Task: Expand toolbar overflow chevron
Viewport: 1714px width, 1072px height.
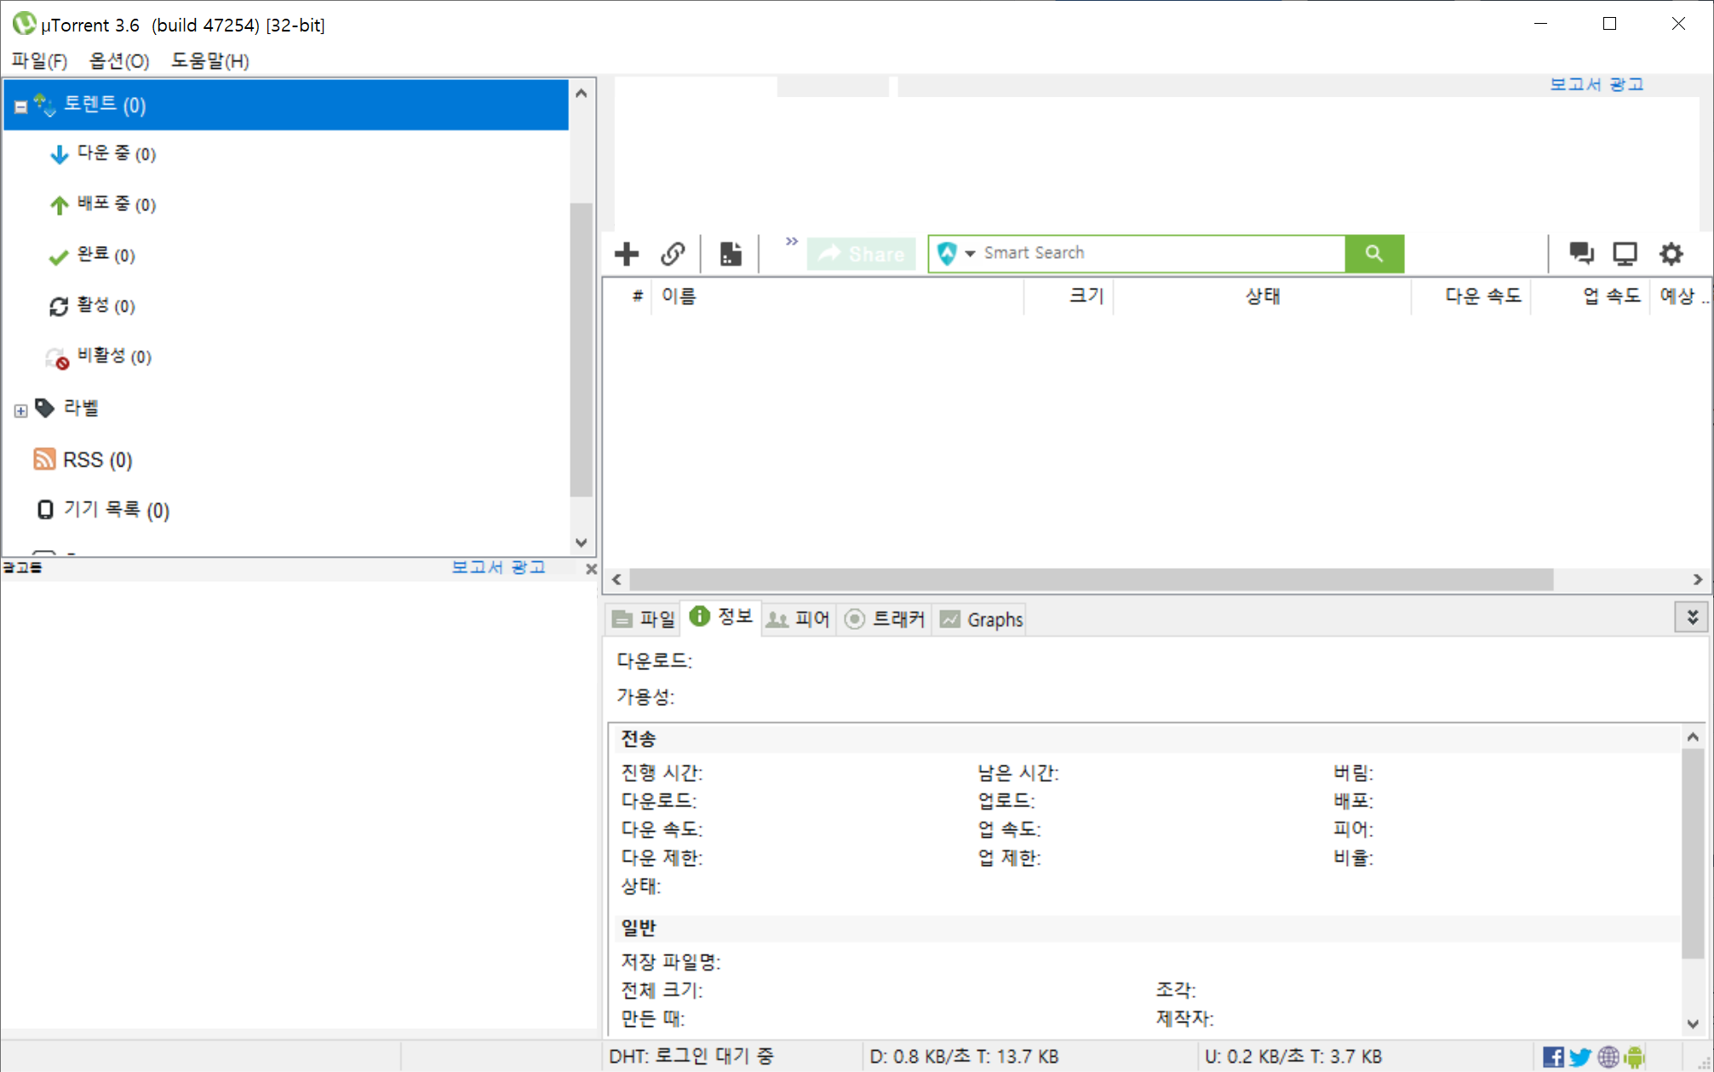Action: pyautogui.click(x=792, y=241)
